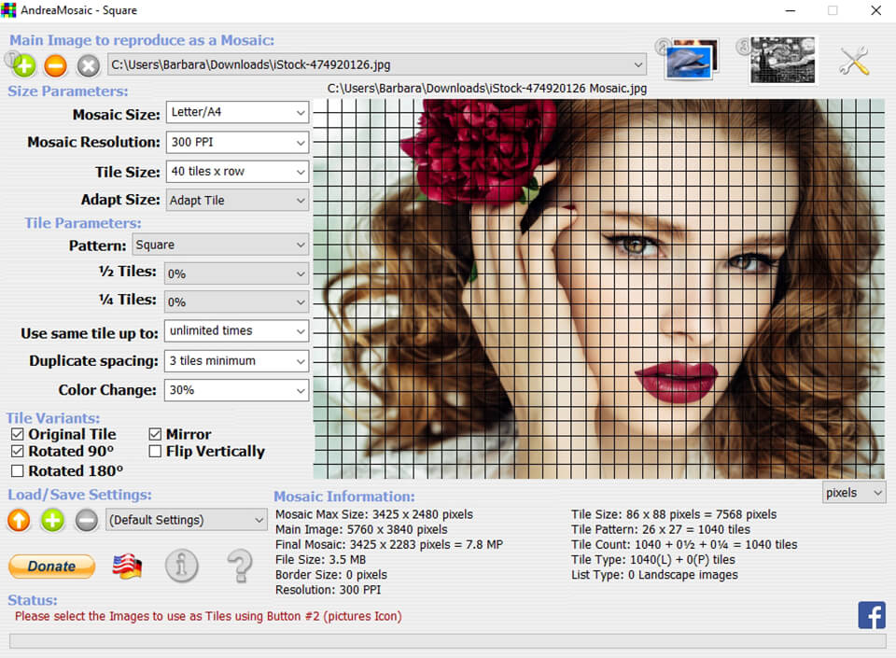Image resolution: width=896 pixels, height=658 pixels.
Task: Open the Tile Size dropdown
Action: 237,173
